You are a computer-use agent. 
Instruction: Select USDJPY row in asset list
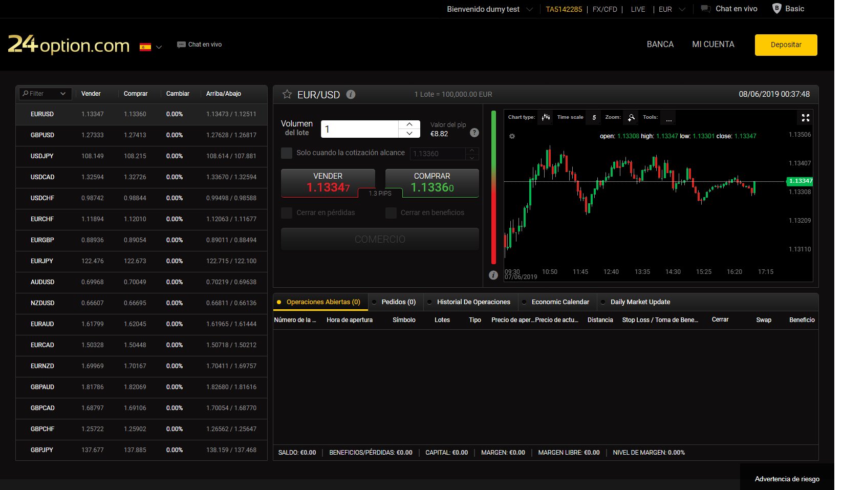(x=142, y=156)
